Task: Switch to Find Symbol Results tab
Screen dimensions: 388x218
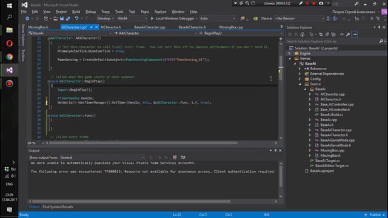Action: (x=58, y=207)
